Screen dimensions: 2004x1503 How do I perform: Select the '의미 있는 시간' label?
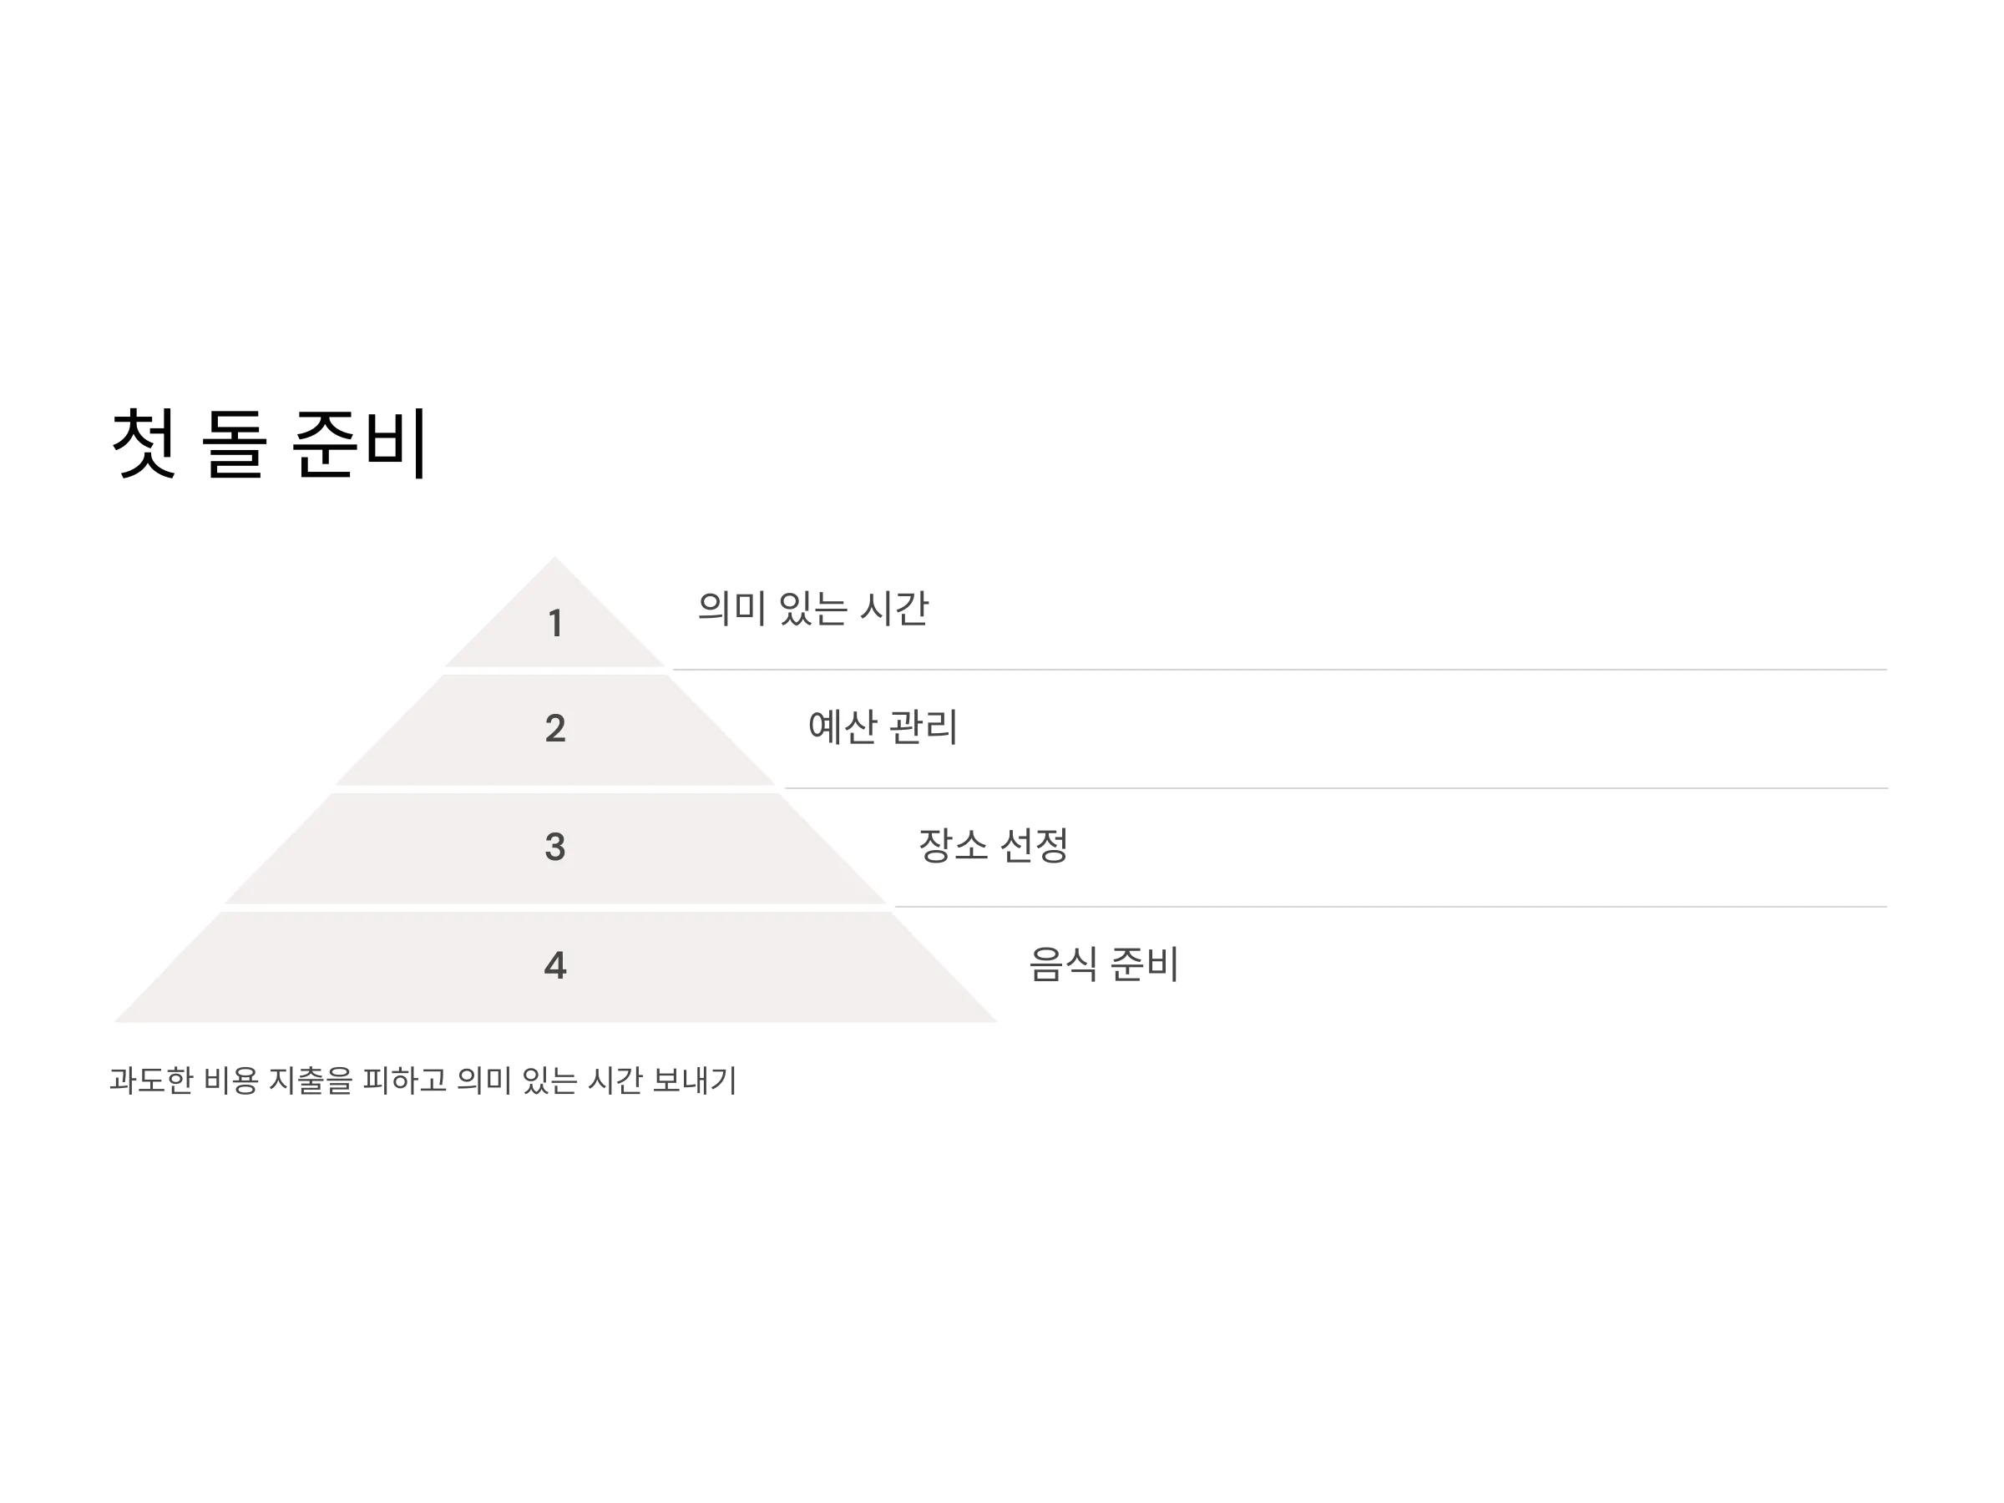[812, 608]
